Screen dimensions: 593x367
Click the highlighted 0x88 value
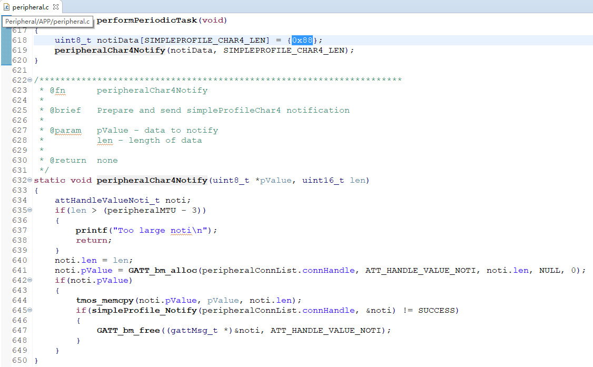point(302,40)
